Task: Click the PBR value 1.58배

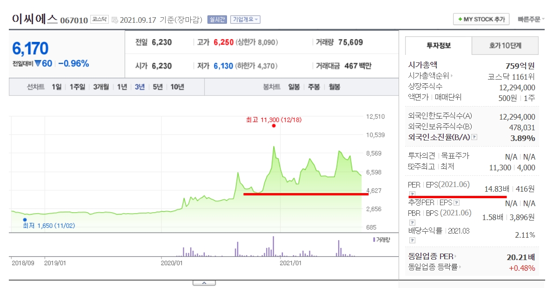Action: pos(493,217)
